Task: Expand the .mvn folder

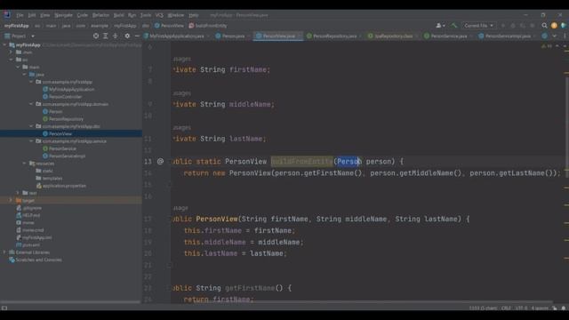Action: click(12, 52)
